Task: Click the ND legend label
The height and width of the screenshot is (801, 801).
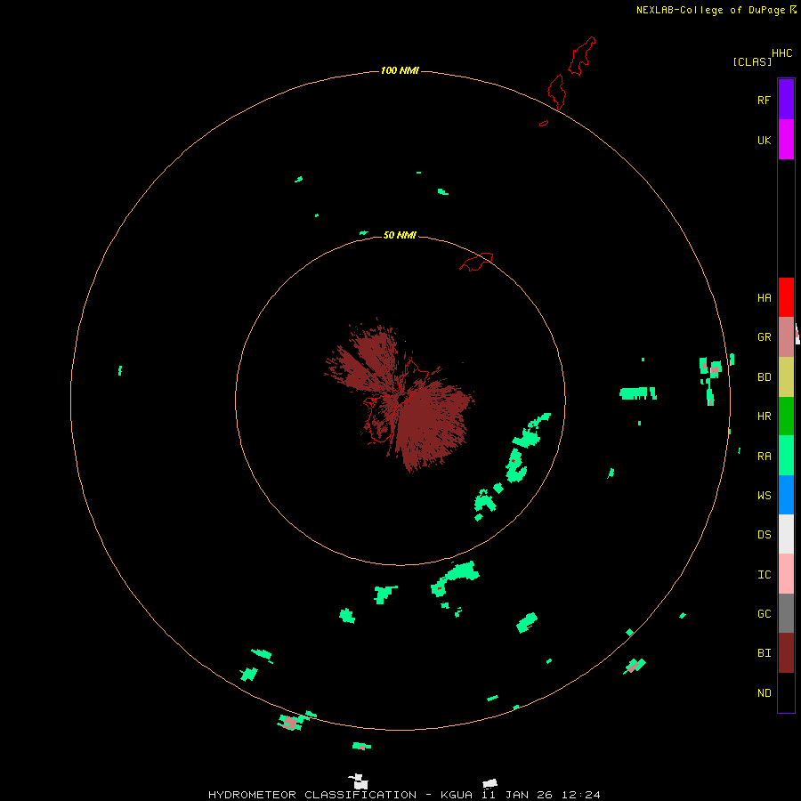Action: [765, 693]
